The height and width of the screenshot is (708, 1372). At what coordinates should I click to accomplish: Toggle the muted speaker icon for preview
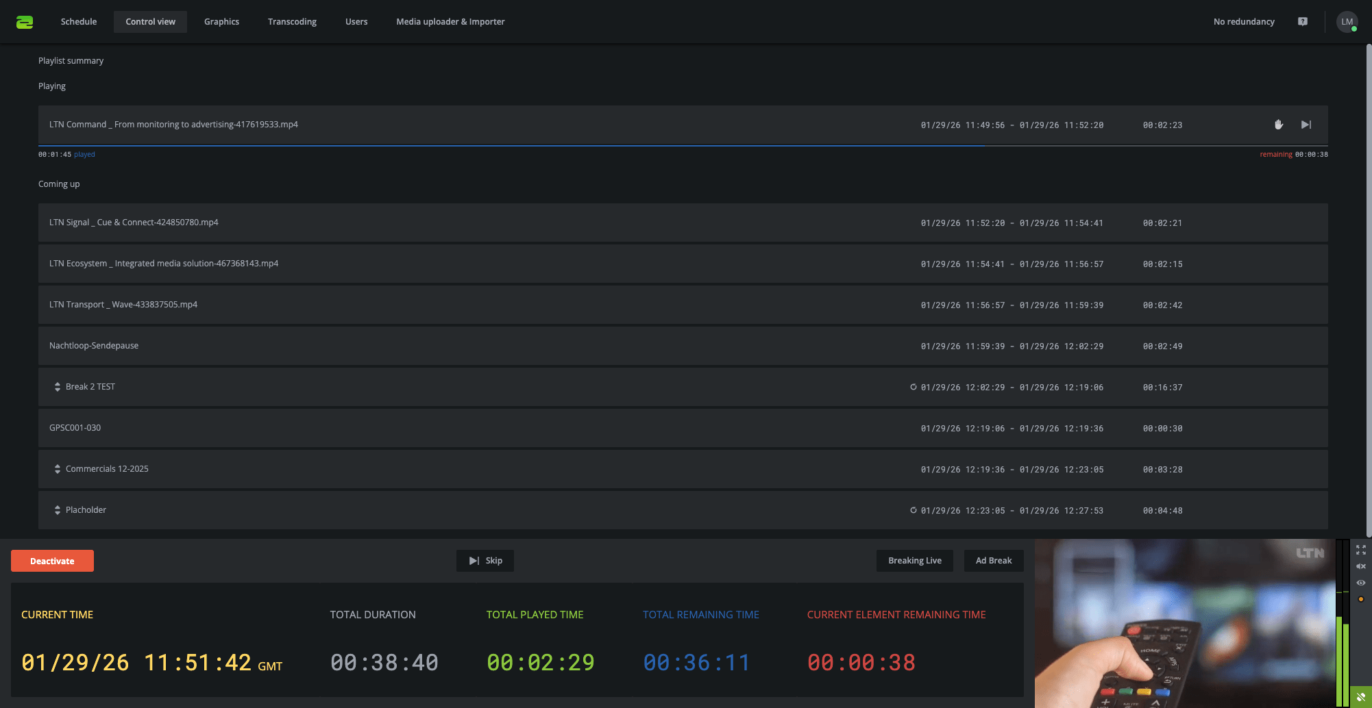1361,566
